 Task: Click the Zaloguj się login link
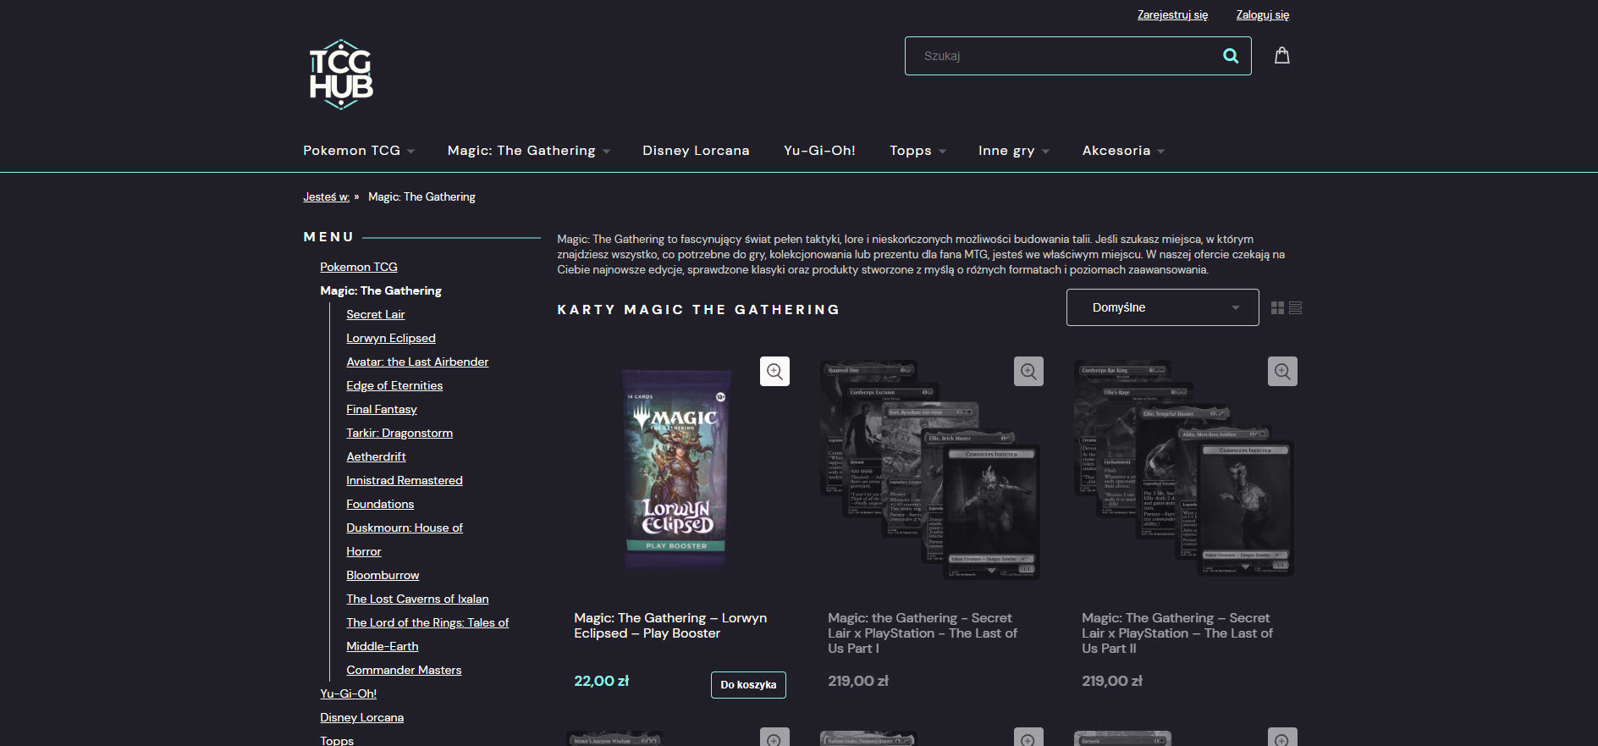click(1262, 15)
